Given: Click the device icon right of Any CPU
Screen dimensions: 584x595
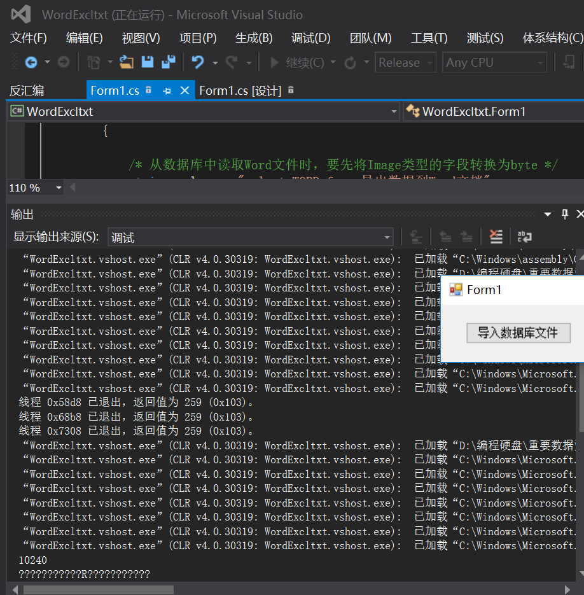Looking at the screenshot, I should pos(569,62).
